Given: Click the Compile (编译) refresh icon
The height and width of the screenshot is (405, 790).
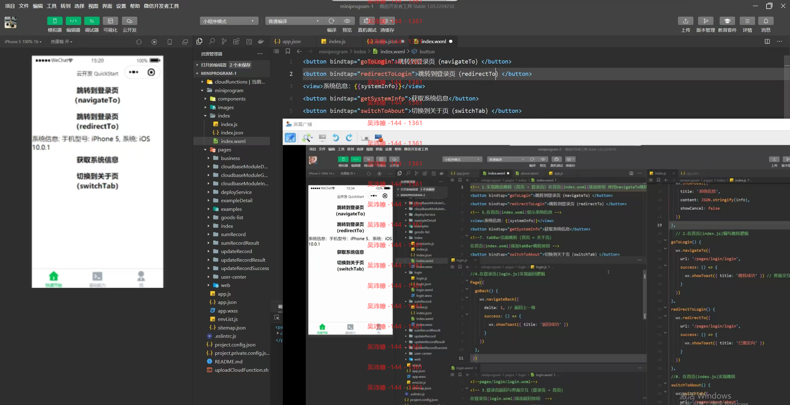Looking at the screenshot, I should pyautogui.click(x=332, y=21).
